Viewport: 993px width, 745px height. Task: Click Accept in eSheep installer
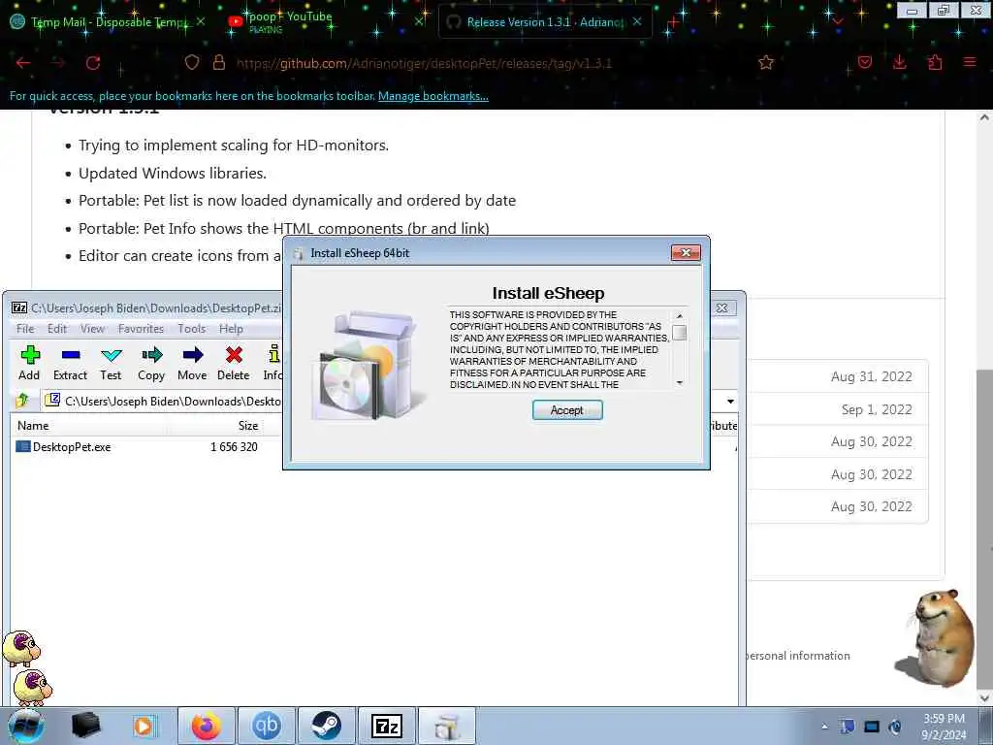point(566,410)
